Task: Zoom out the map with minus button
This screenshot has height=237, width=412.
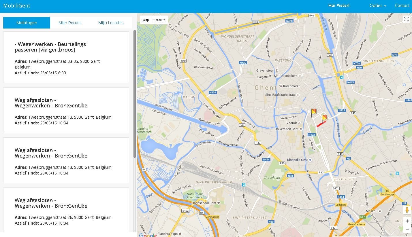Action: (x=407, y=229)
